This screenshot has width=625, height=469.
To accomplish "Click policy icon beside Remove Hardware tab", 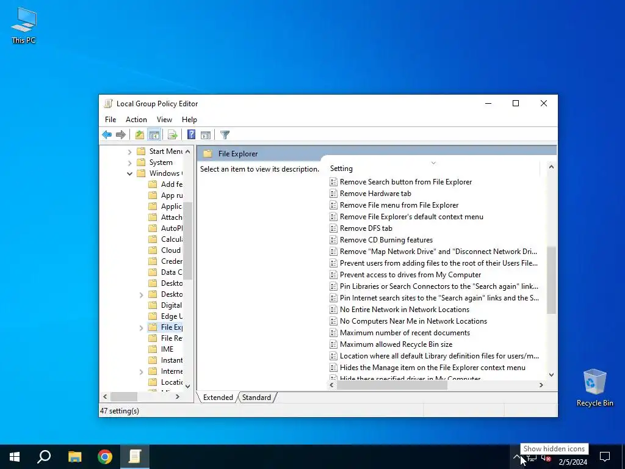I will coord(334,194).
